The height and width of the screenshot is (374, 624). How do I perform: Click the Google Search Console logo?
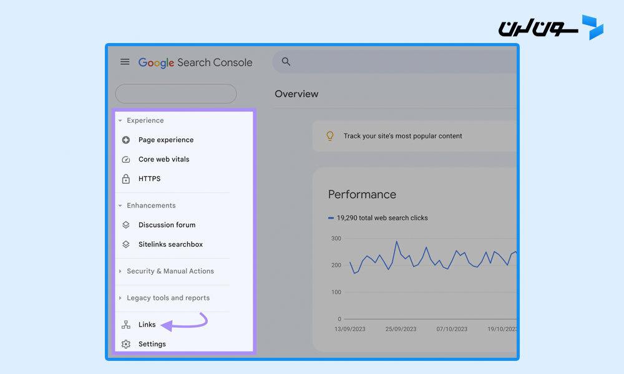pyautogui.click(x=195, y=62)
